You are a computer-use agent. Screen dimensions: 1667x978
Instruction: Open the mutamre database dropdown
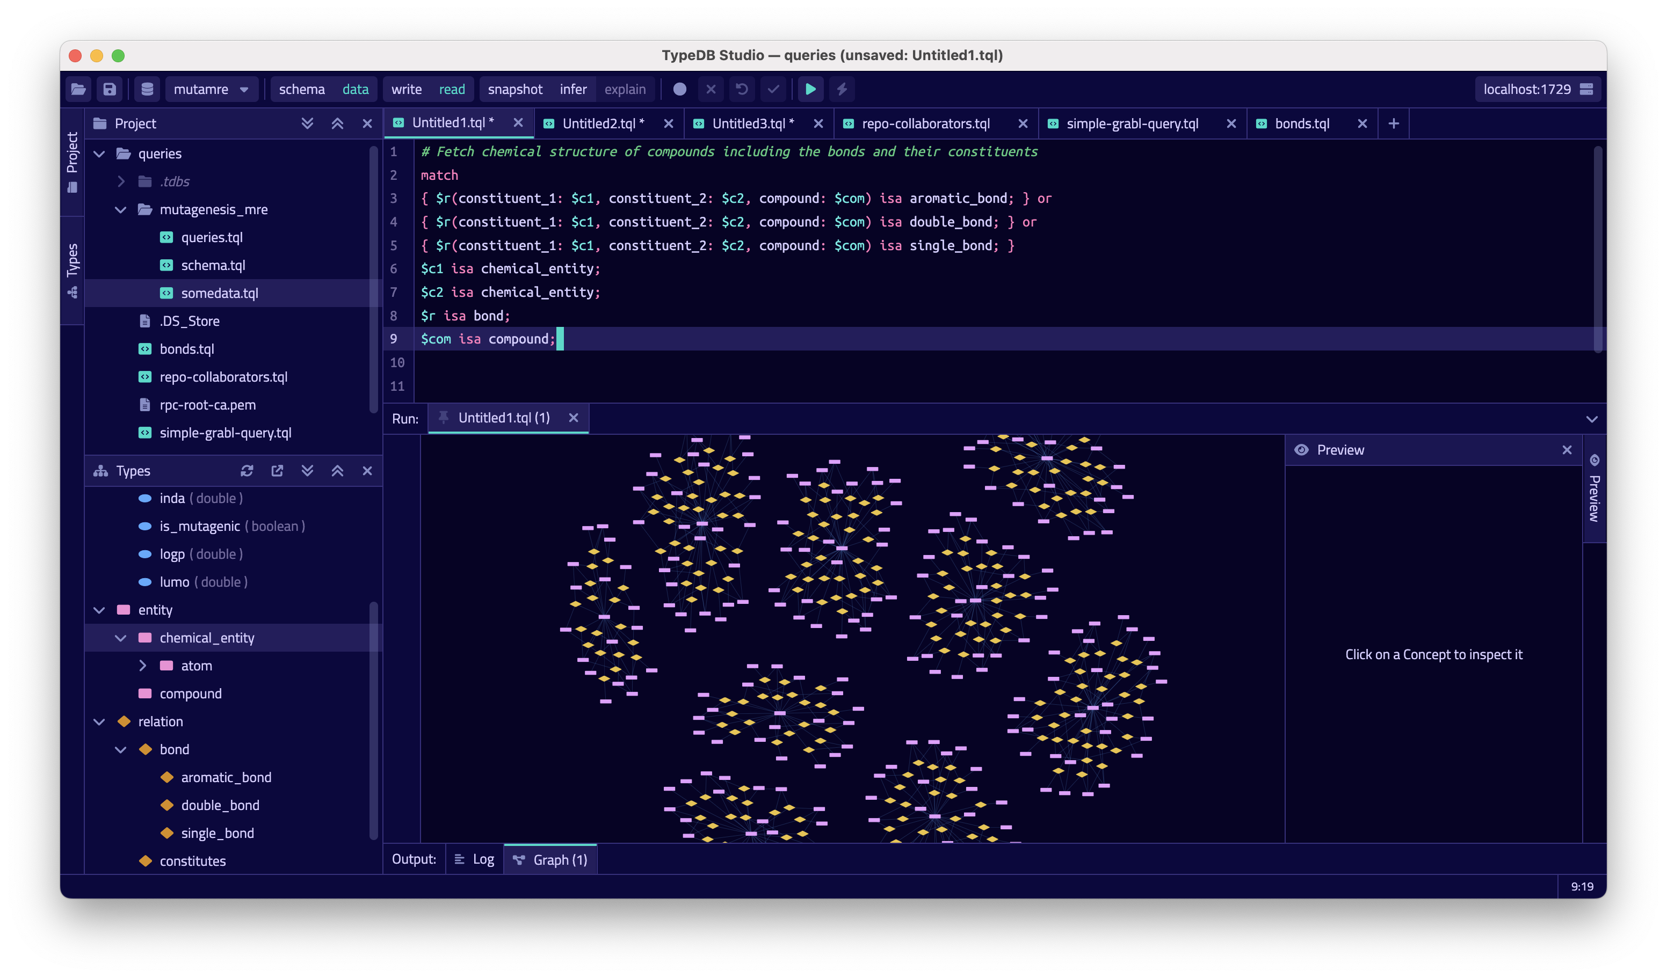(211, 89)
